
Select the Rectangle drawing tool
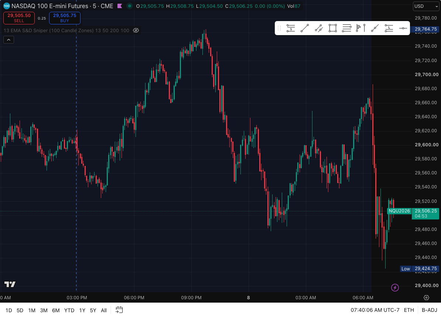(x=333, y=28)
